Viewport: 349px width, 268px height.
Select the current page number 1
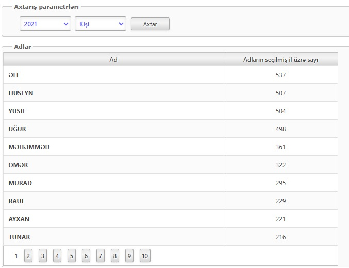[x=16, y=256]
